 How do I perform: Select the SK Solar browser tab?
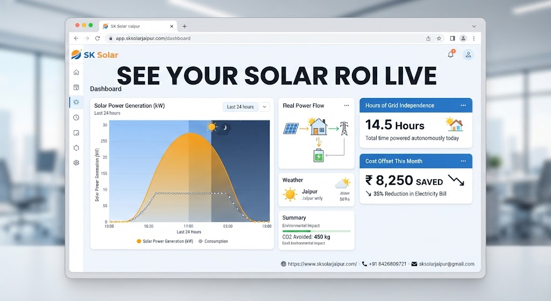[138, 26]
